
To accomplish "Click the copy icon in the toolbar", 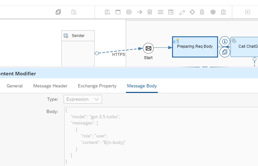I will point(58,12).
